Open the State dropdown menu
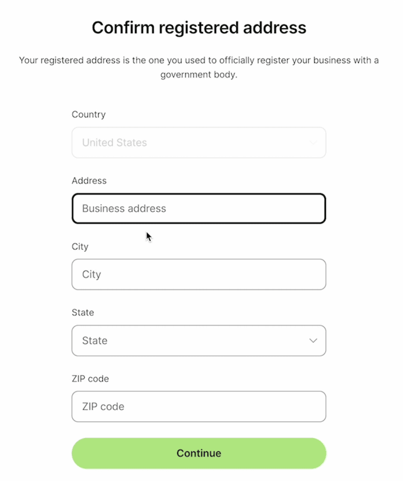The image size is (403, 481). click(198, 340)
